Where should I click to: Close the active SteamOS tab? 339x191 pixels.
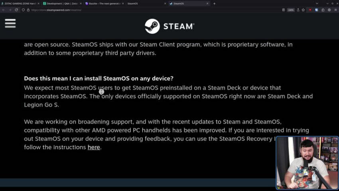pos(207,4)
